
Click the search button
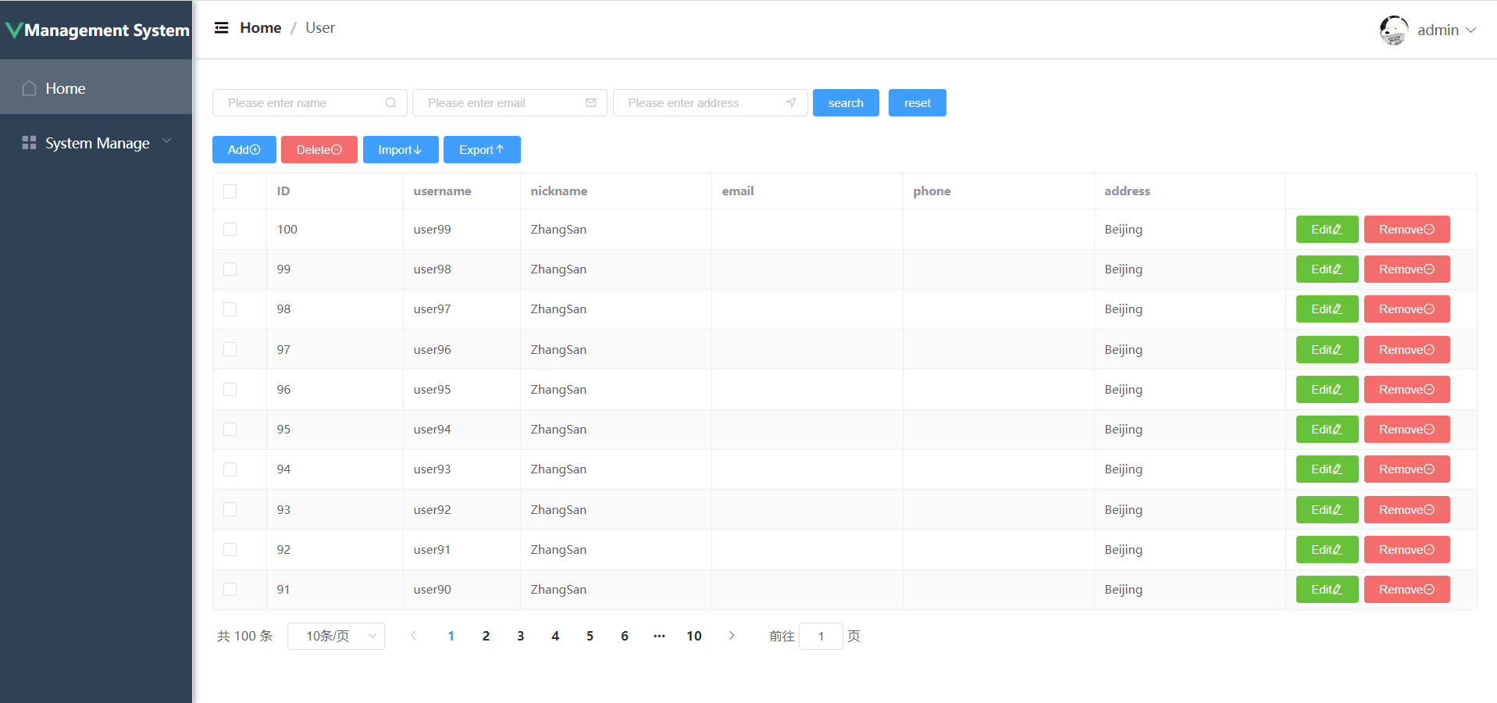coord(846,103)
